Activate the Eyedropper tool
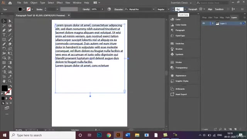Viewport: 247px width, 139px height. coord(4,67)
